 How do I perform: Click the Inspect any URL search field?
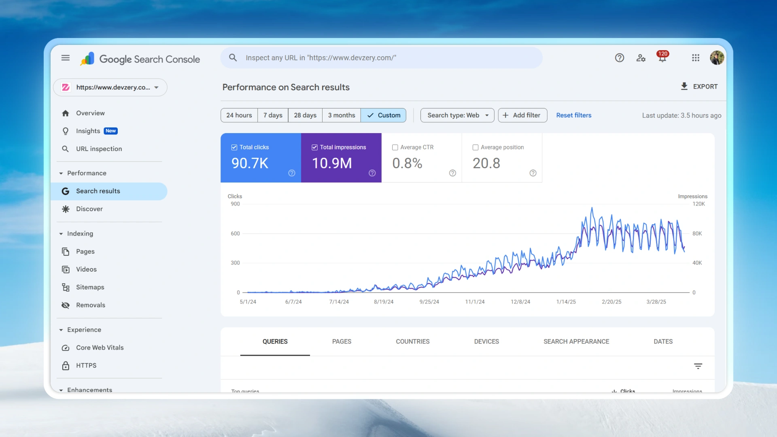(381, 58)
